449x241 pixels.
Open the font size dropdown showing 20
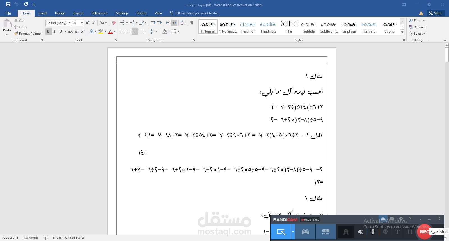coord(82,23)
